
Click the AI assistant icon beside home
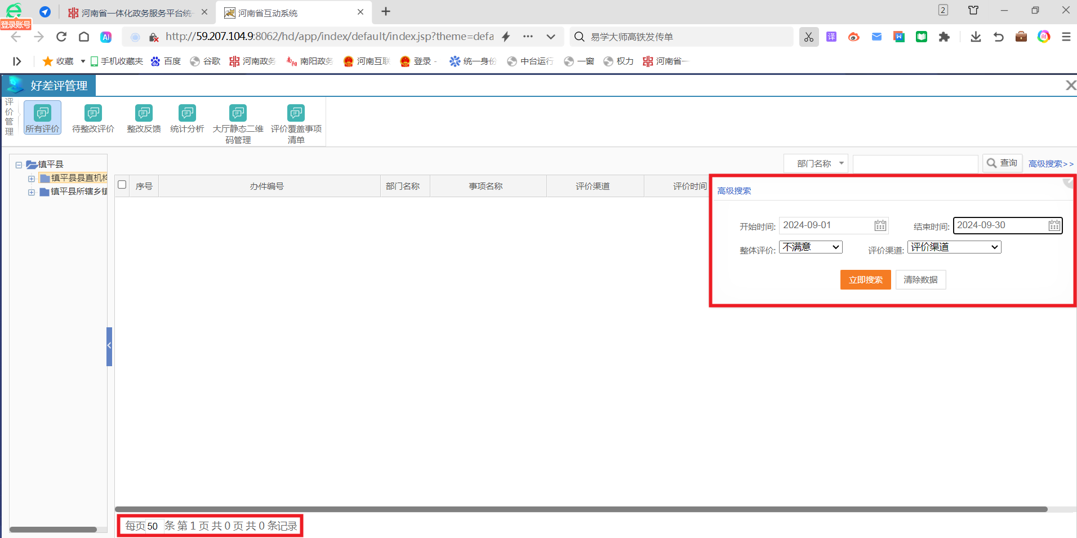point(106,37)
